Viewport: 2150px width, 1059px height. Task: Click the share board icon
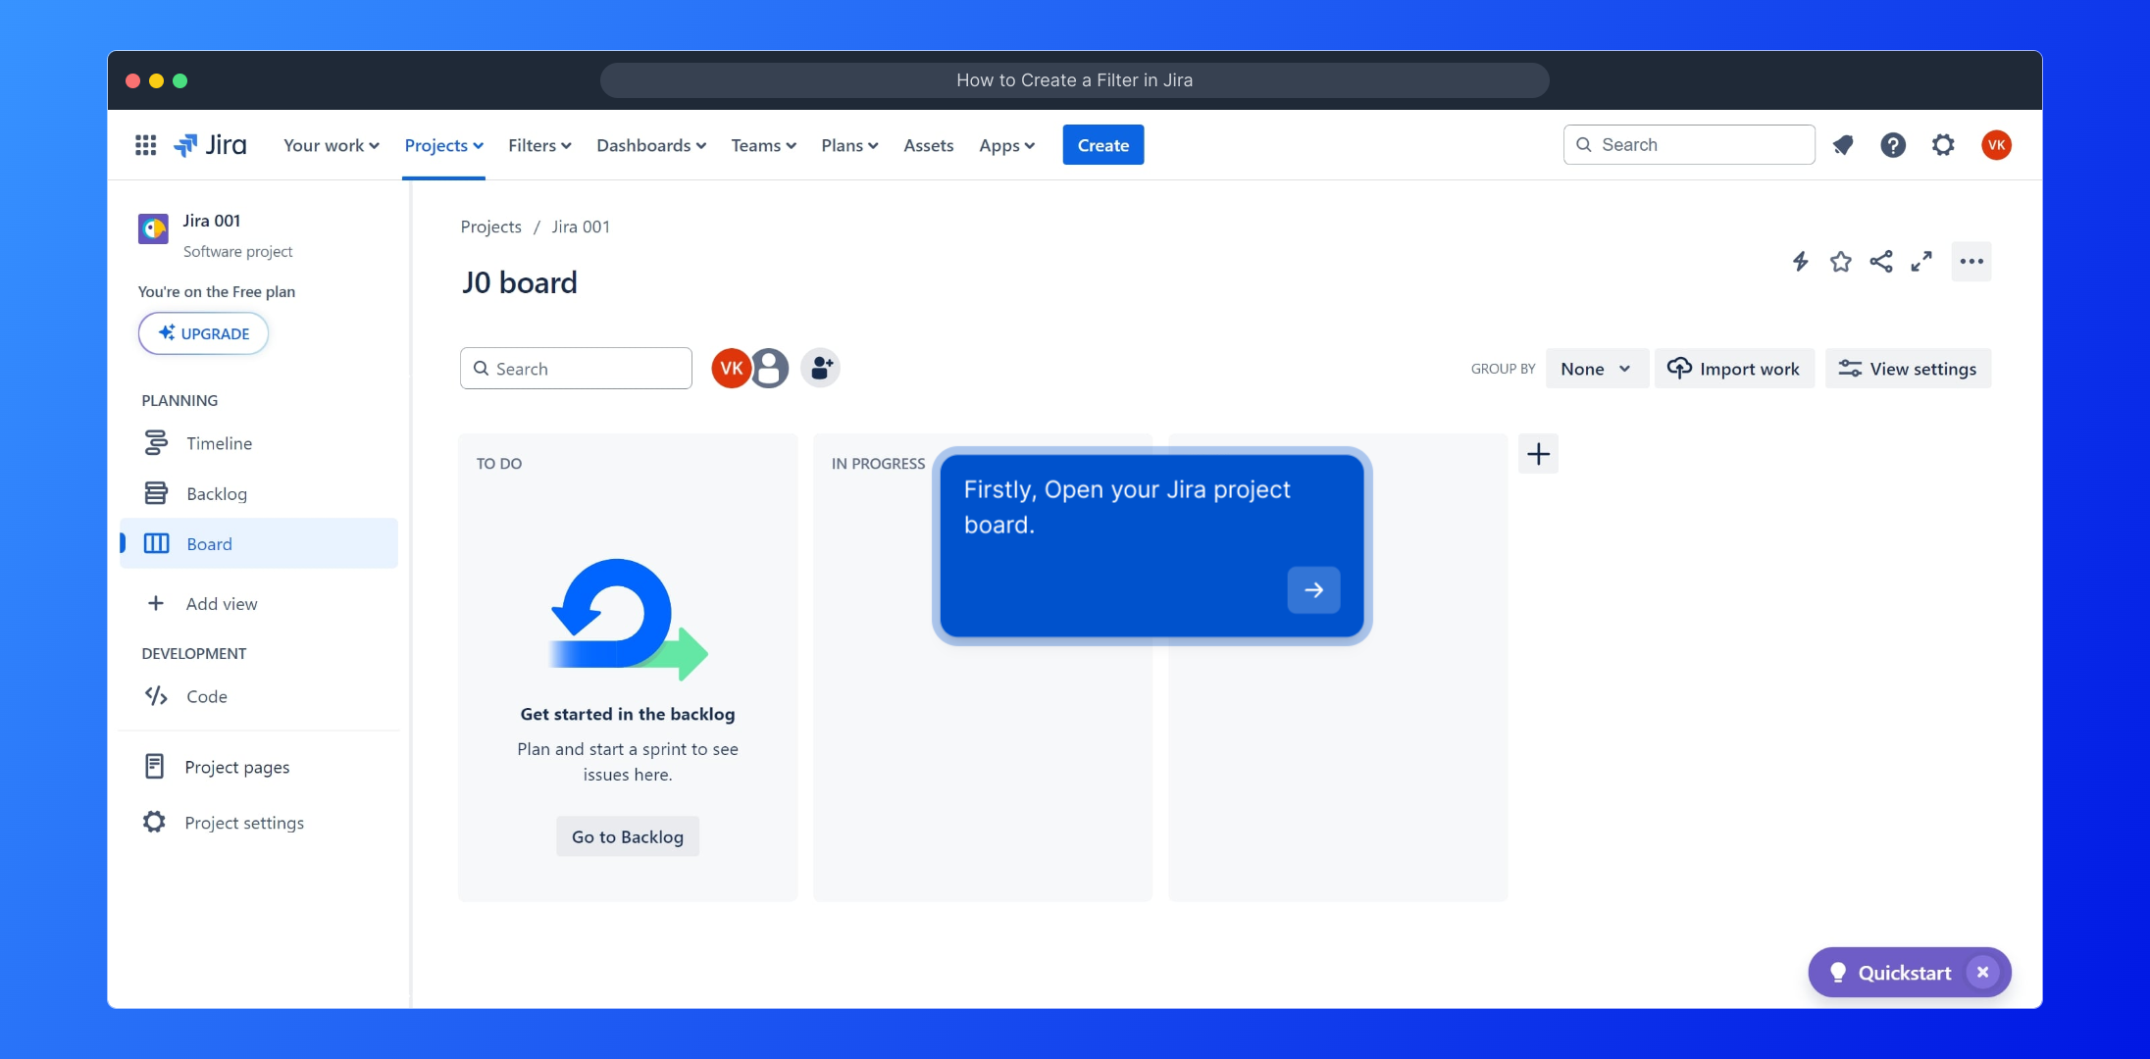(1880, 262)
